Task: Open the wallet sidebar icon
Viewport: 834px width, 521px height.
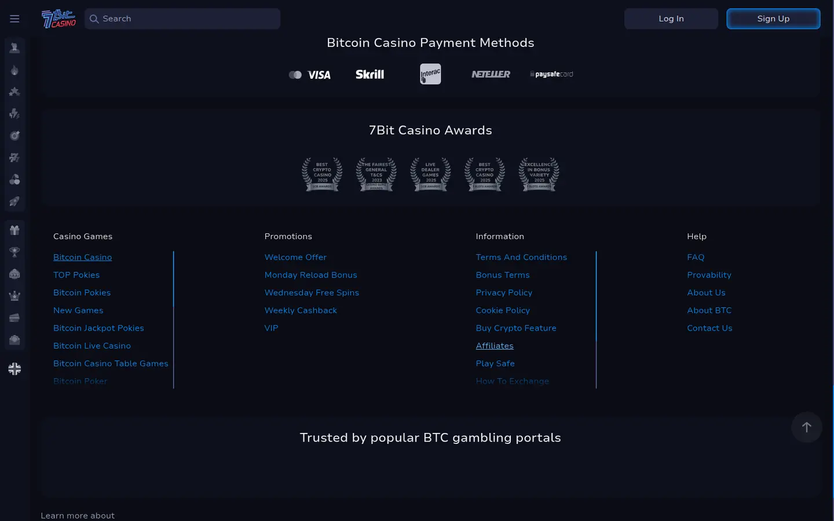Action: coord(14,340)
